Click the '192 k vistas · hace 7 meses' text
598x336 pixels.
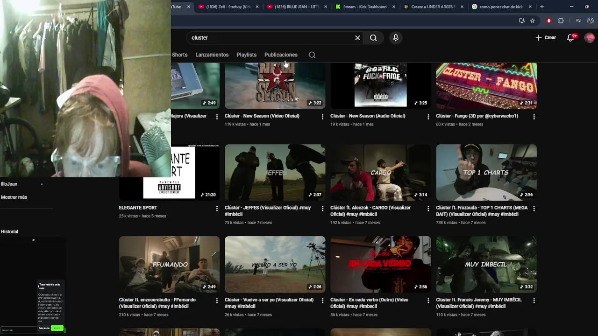355,223
